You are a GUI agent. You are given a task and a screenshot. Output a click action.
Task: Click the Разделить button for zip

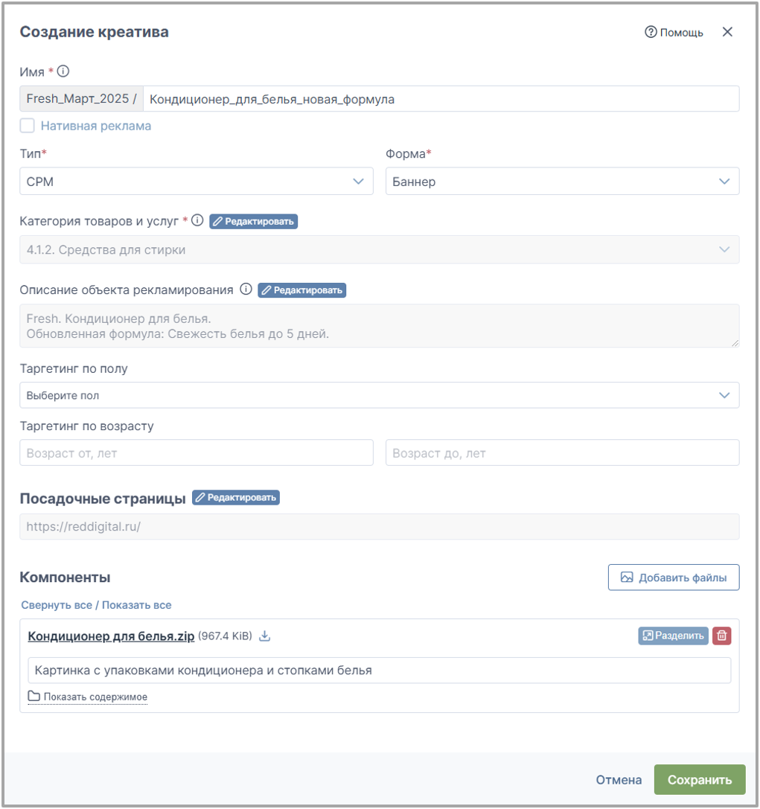pos(674,636)
